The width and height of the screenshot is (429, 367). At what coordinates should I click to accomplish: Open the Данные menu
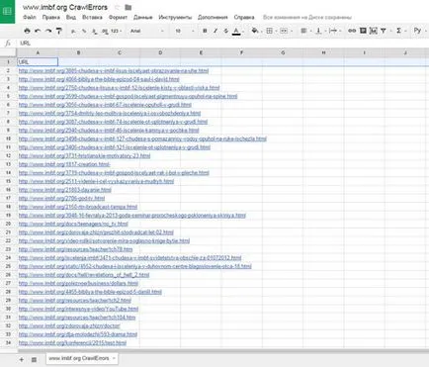pyautogui.click(x=143, y=17)
